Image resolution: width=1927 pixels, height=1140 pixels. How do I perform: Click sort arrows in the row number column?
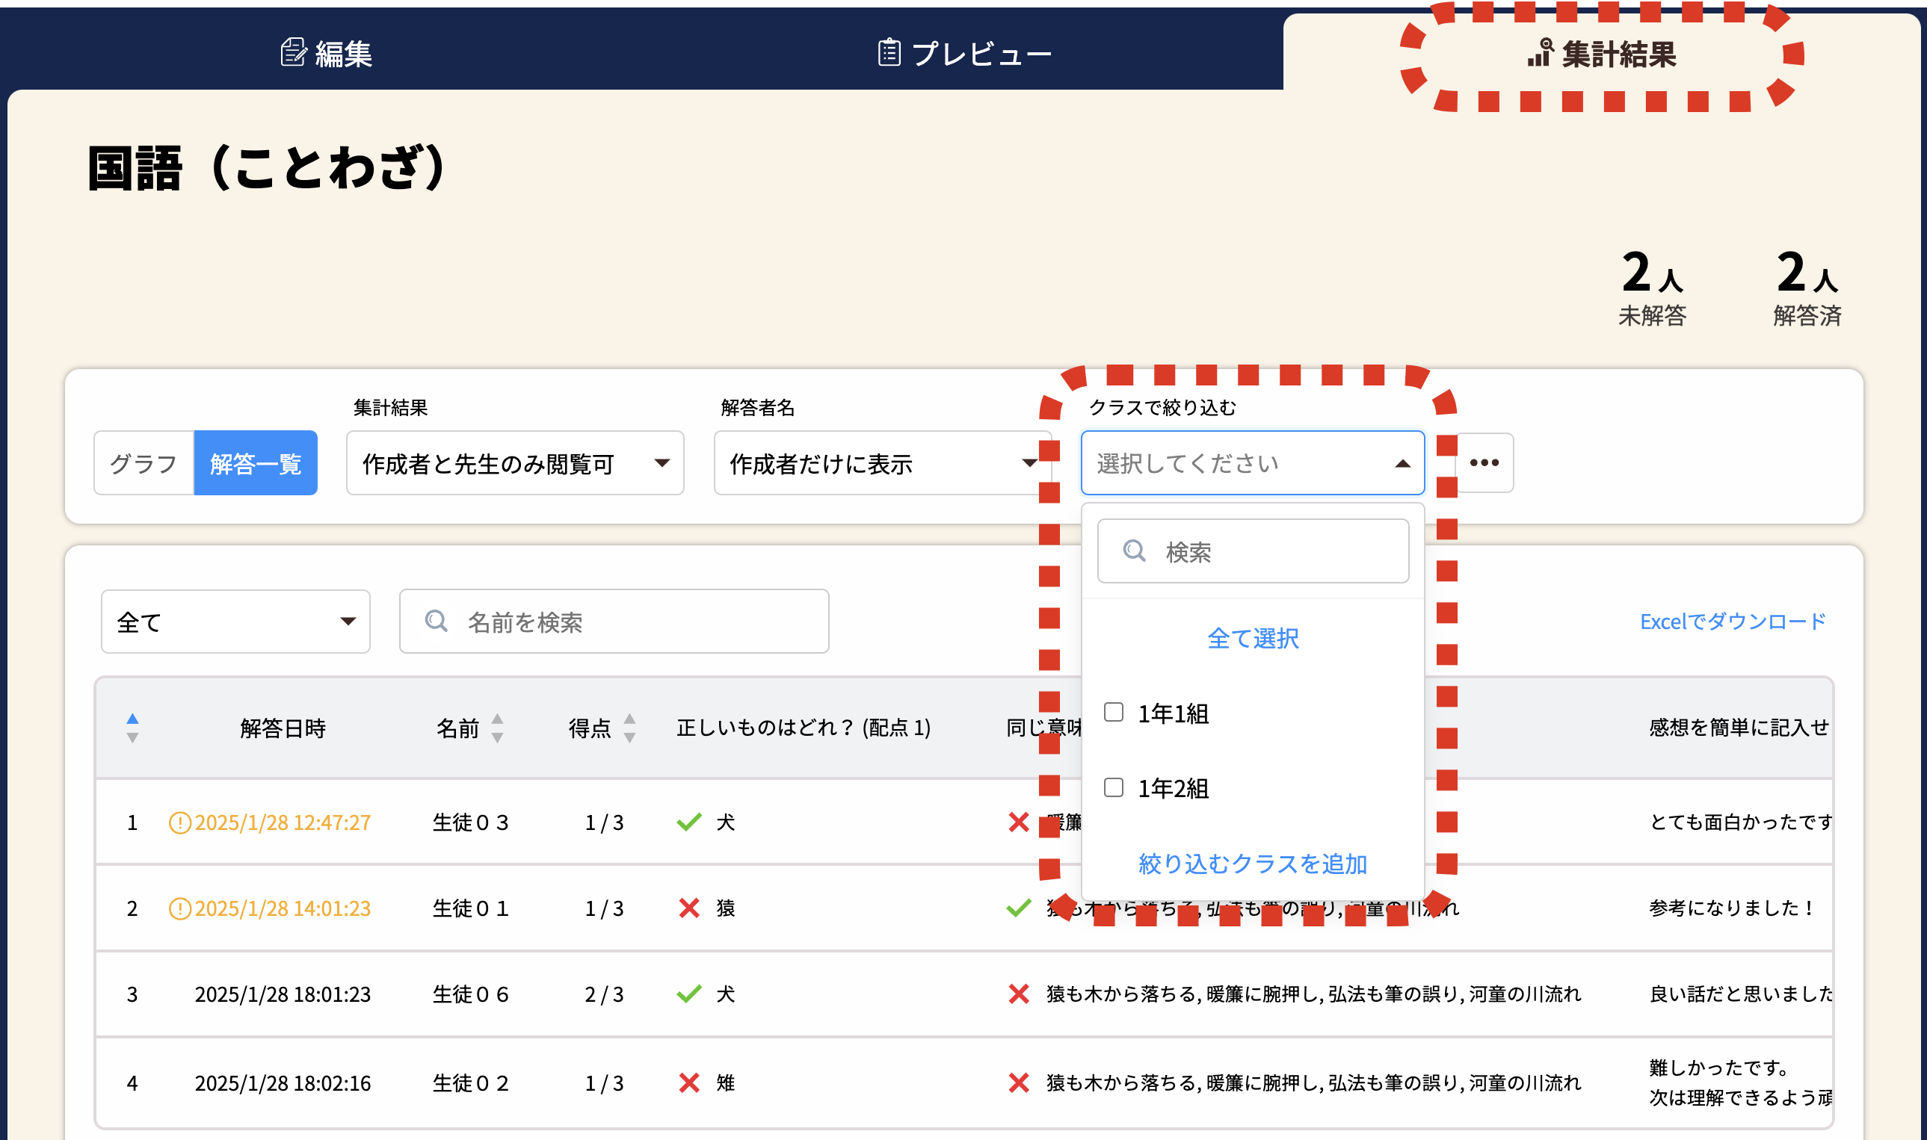tap(132, 728)
